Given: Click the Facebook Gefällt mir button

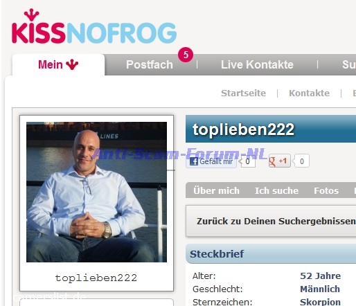Looking at the screenshot, I should tap(211, 161).
